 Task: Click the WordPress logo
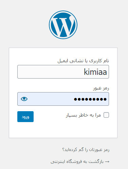pyautogui.click(x=63, y=25)
